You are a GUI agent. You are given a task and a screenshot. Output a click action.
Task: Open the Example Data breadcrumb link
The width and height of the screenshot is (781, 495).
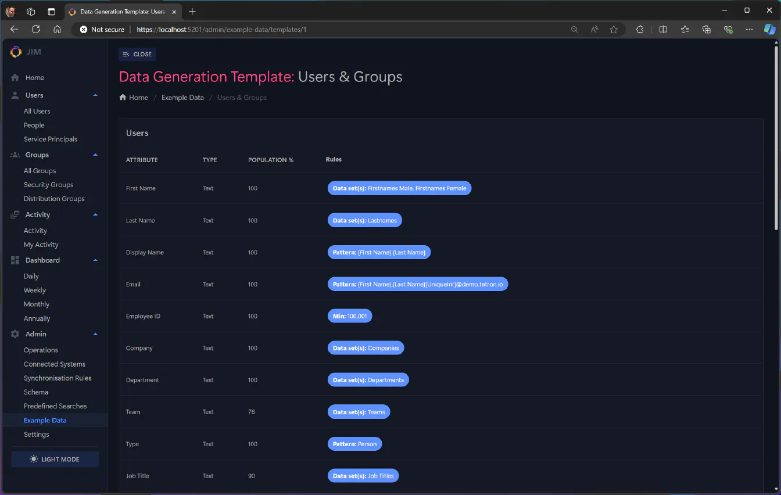pos(182,97)
